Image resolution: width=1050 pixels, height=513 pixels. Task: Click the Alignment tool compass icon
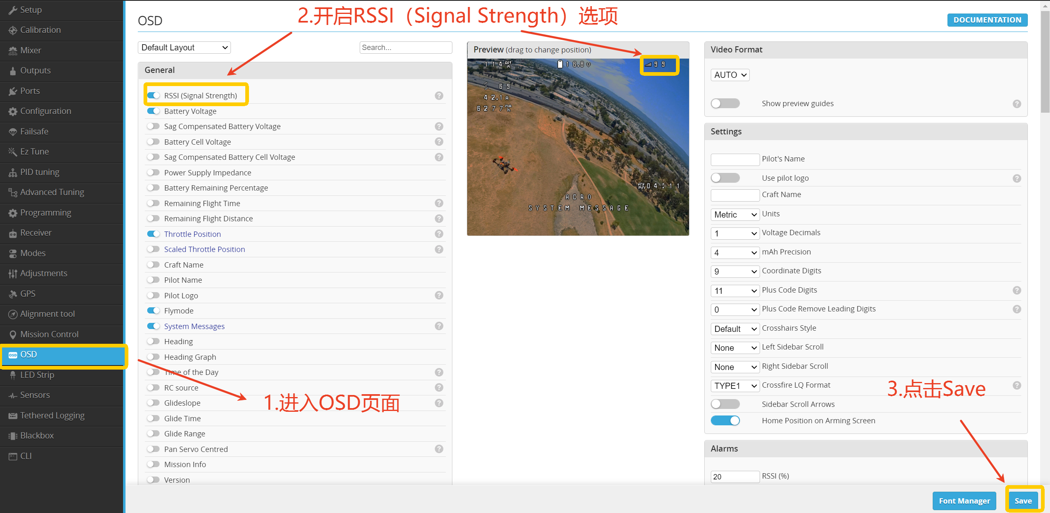pyautogui.click(x=13, y=314)
